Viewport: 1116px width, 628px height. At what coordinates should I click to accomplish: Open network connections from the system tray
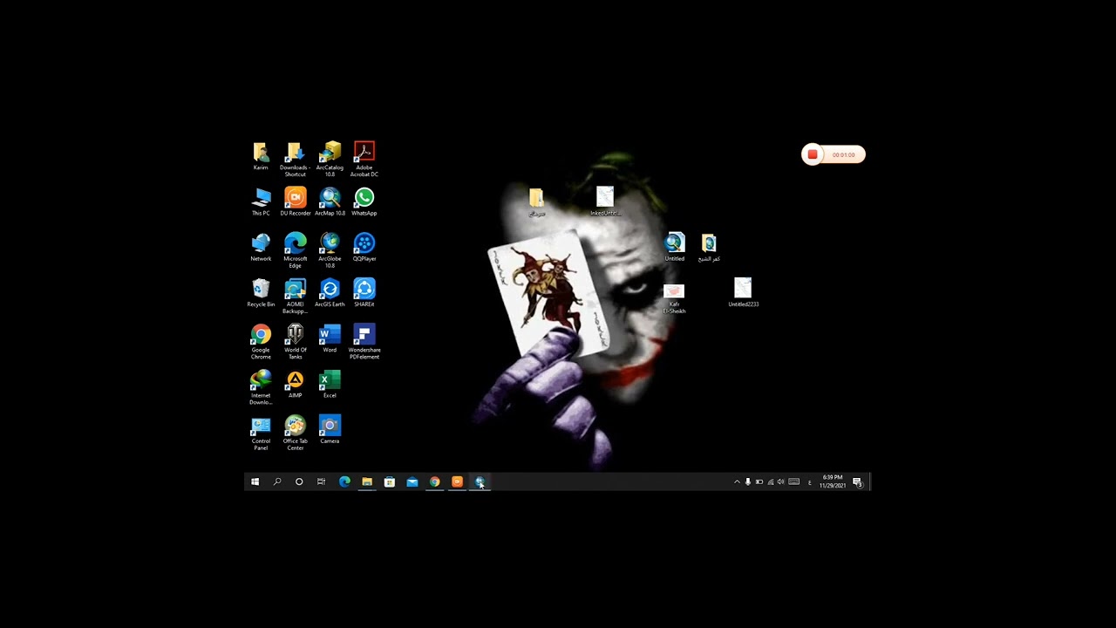pyautogui.click(x=771, y=481)
